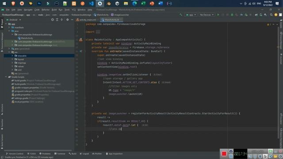Expand the folded import block in the editor
283x159 pixels.
point(98,32)
